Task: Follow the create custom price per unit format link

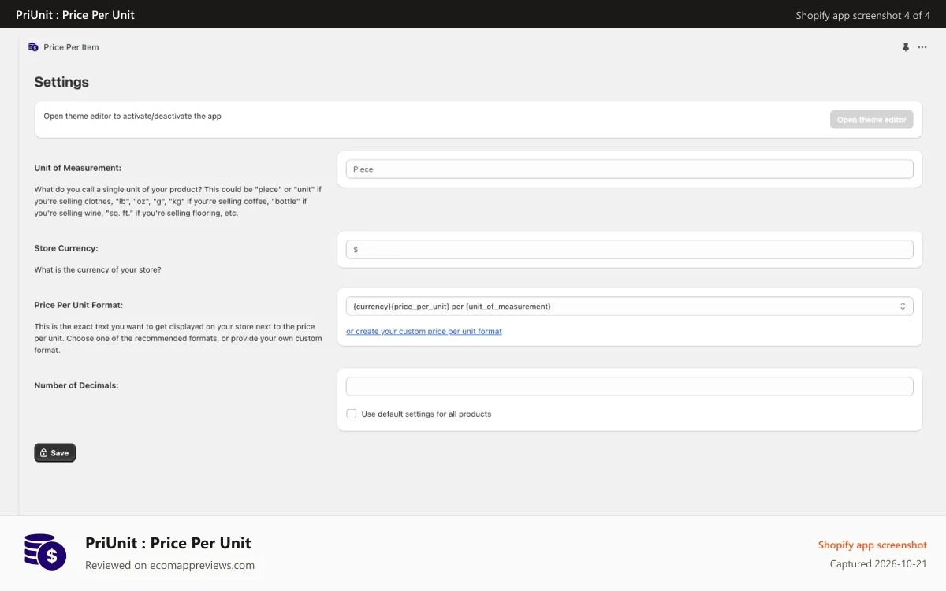Action: click(x=424, y=332)
